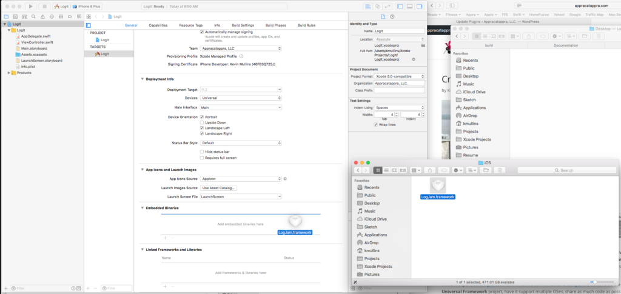Toggle the Landscape Left checkbox

pyautogui.click(x=202, y=128)
